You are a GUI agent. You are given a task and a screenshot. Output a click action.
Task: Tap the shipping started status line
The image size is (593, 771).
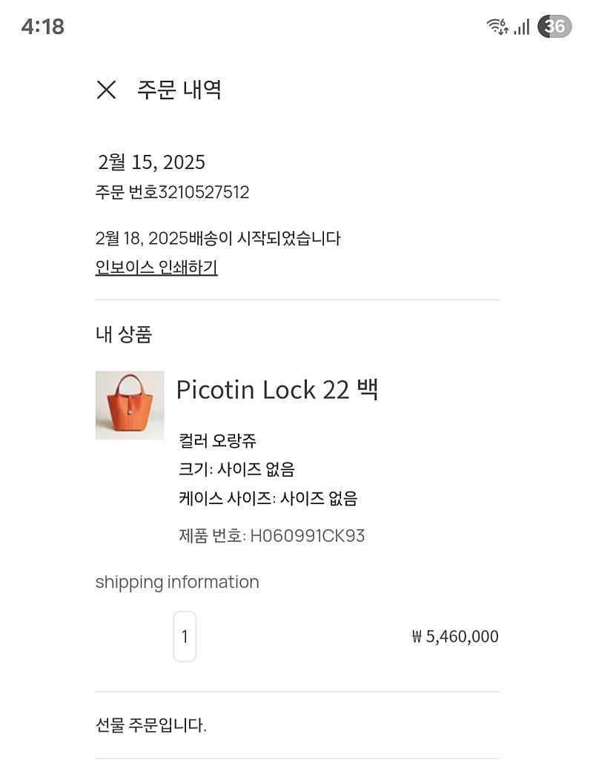(218, 239)
